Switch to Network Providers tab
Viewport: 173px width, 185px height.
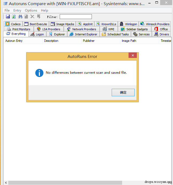(82, 29)
